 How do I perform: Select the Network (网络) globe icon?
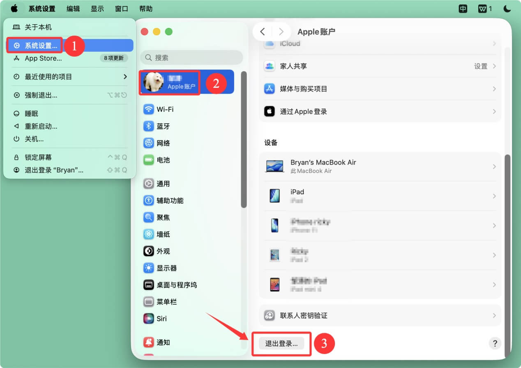[x=148, y=143]
